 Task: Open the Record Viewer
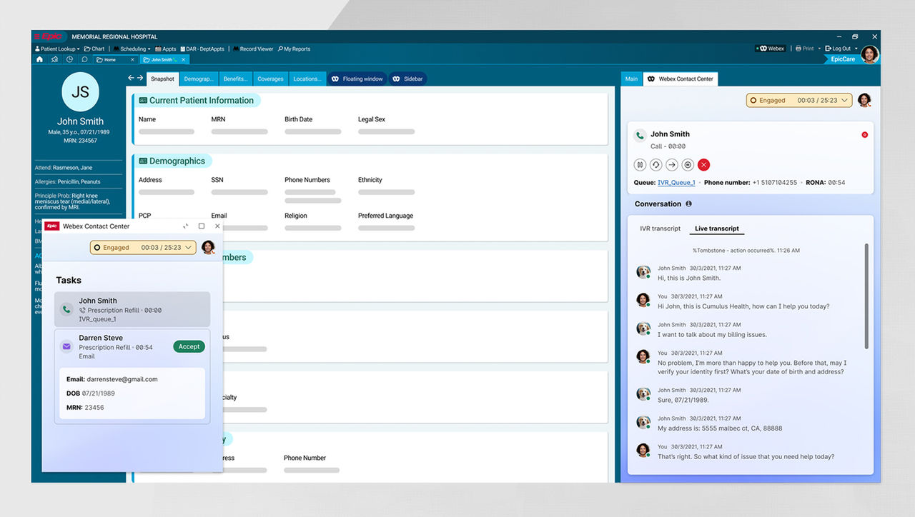click(x=252, y=49)
